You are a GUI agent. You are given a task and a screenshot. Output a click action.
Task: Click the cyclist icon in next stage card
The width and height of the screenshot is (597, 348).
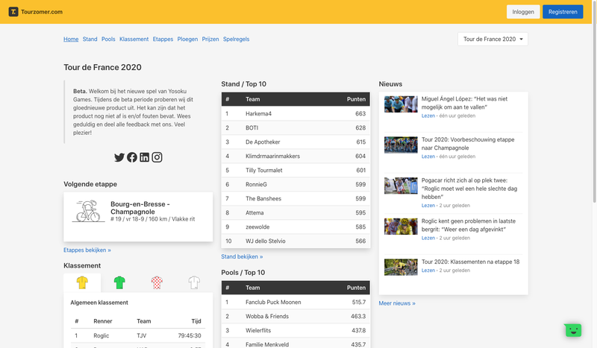[x=89, y=211]
